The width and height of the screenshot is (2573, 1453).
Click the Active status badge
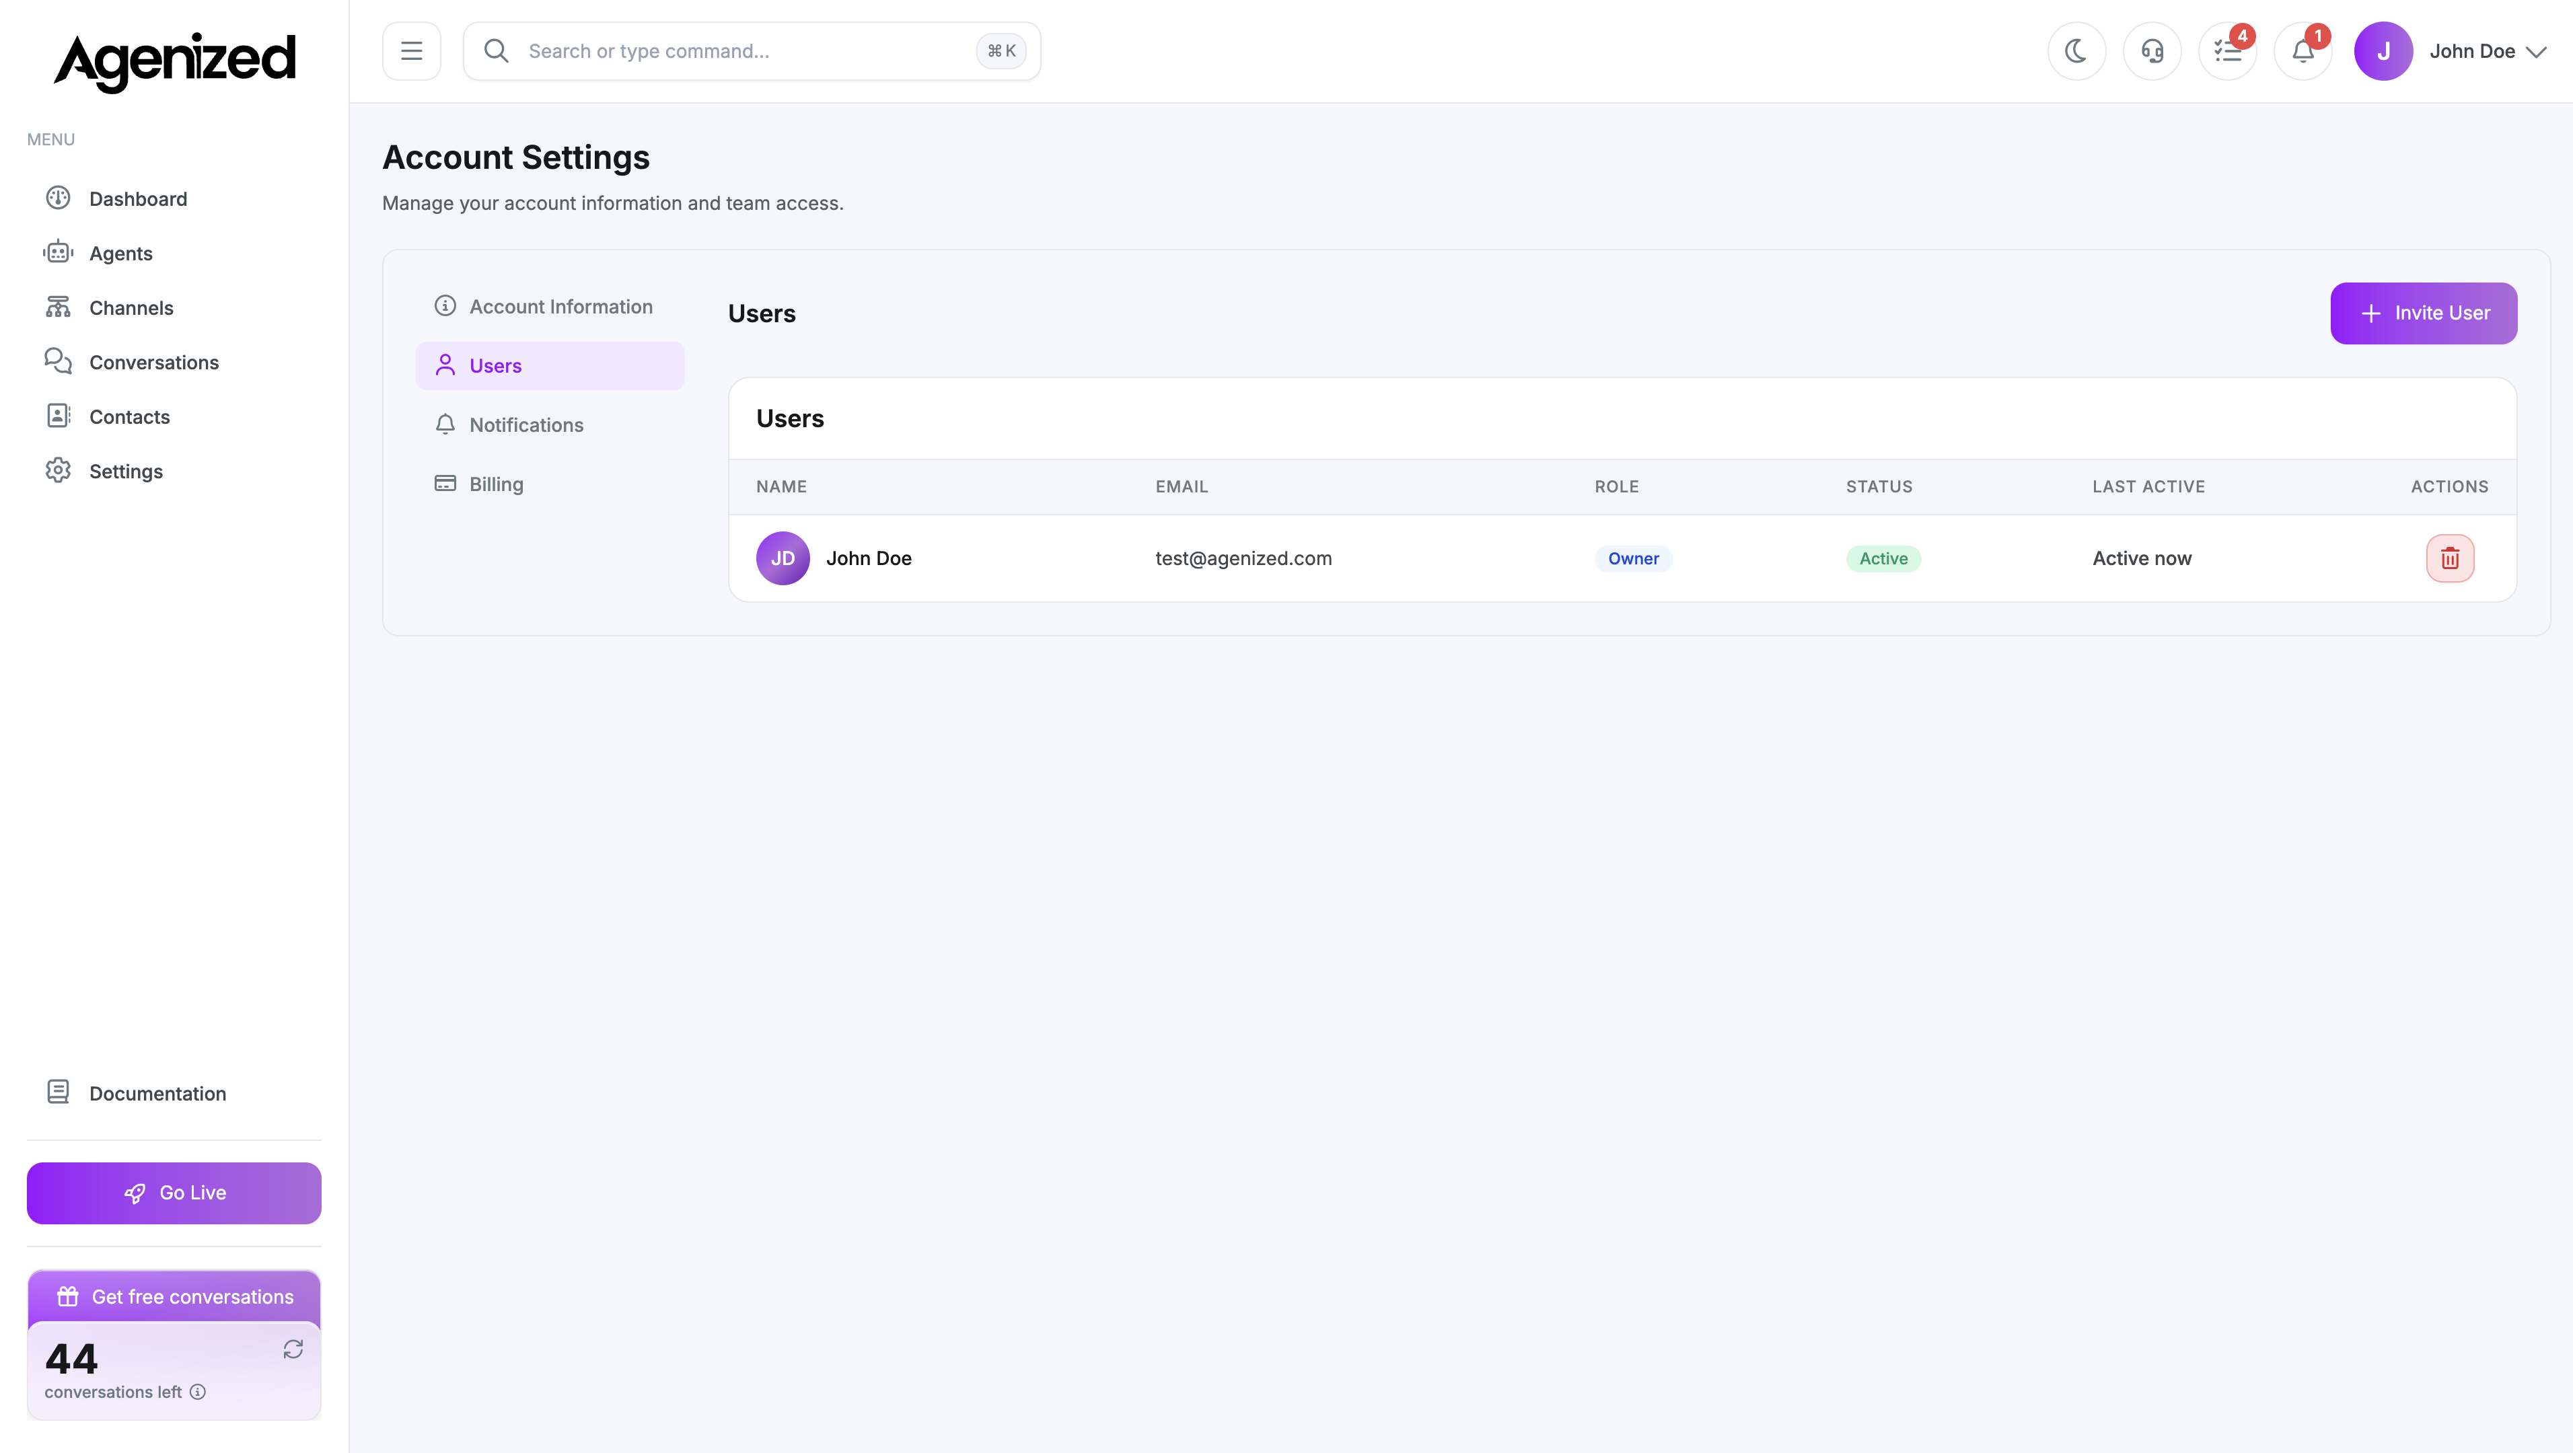pos(1883,558)
